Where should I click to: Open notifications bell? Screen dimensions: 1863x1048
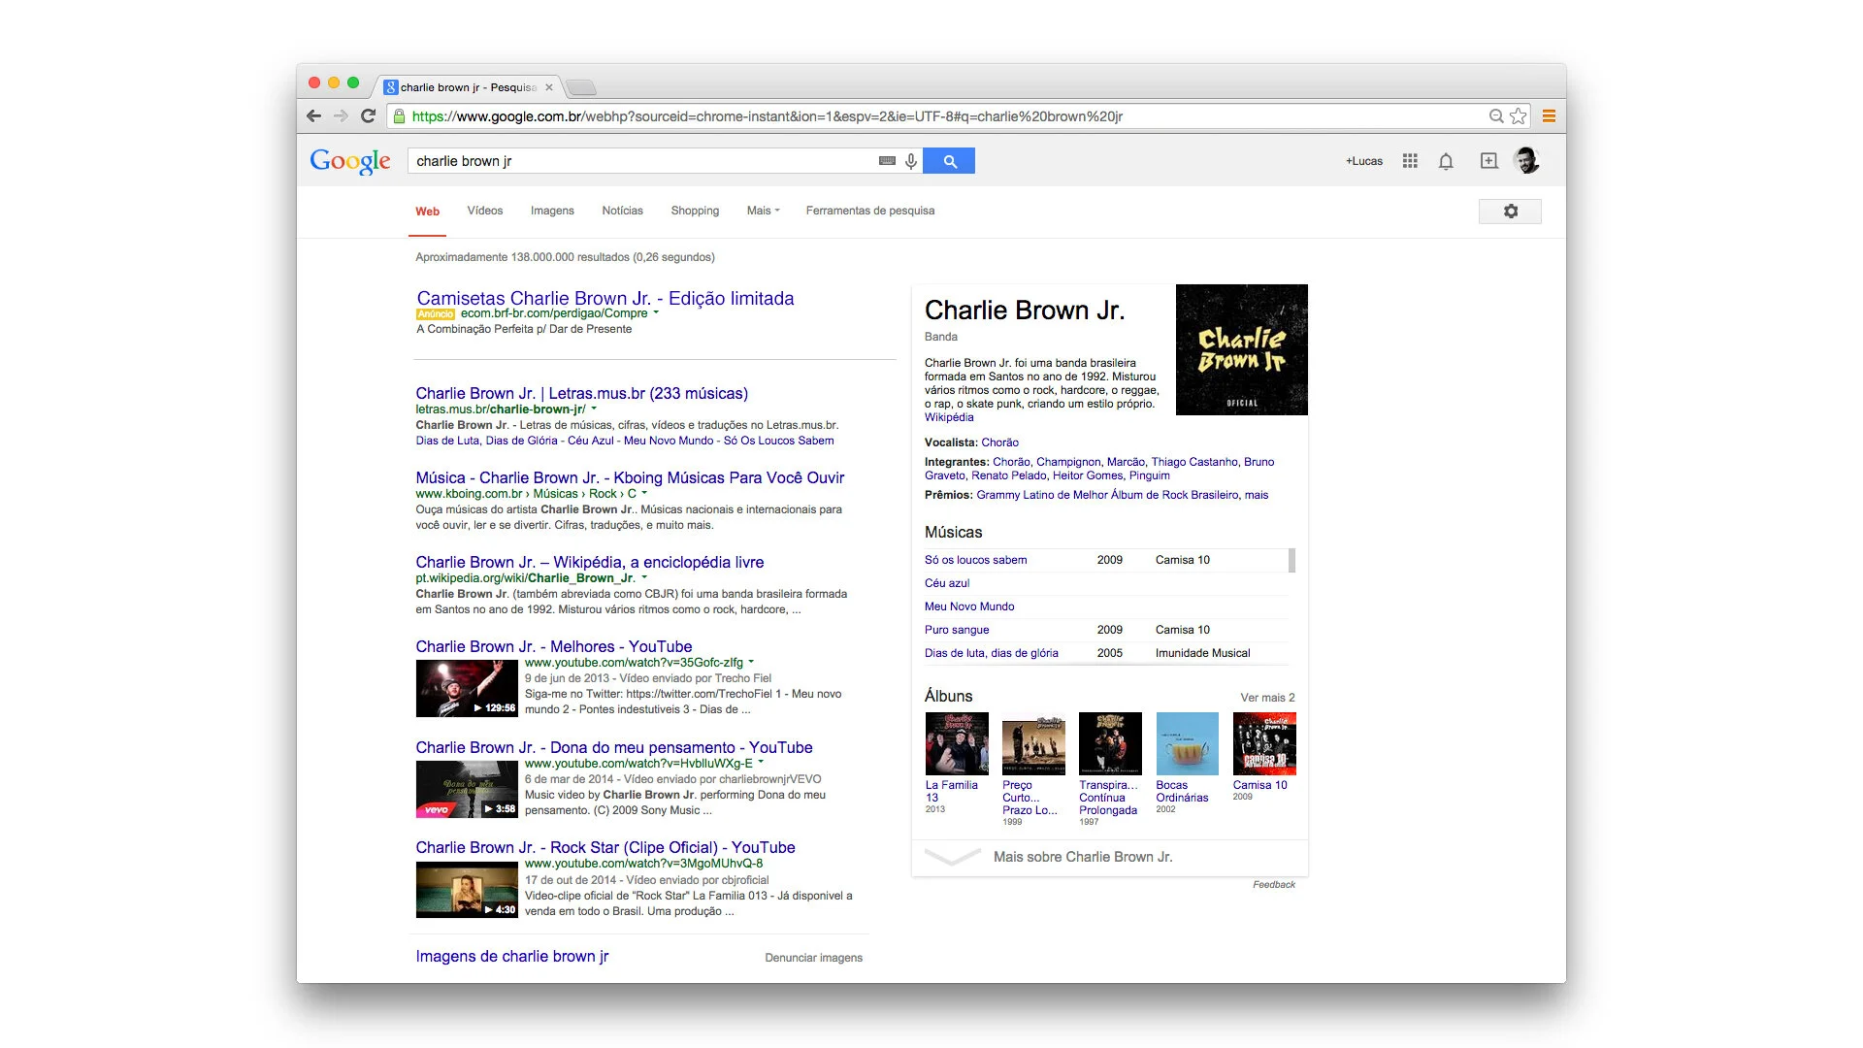(1446, 161)
